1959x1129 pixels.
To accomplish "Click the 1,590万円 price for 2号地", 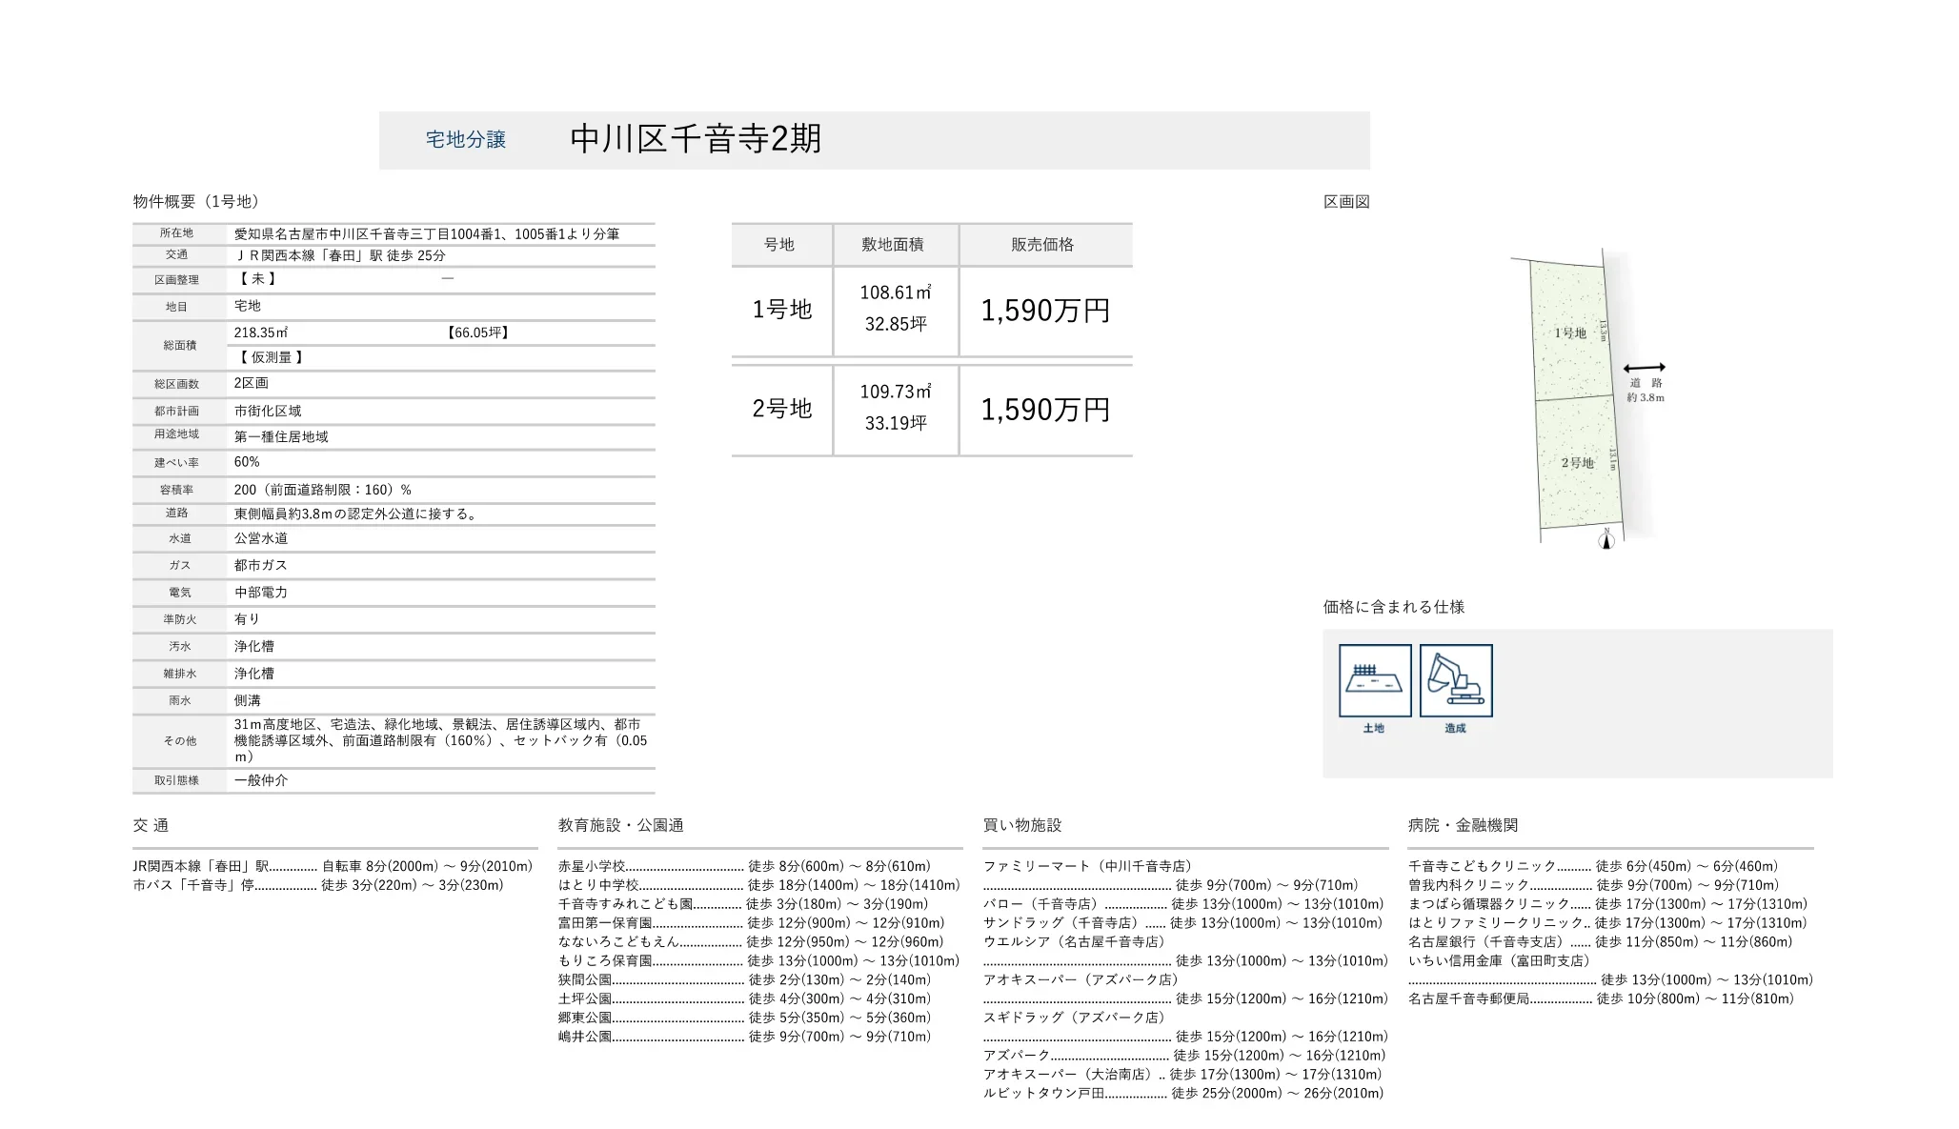I will 1046,410.
